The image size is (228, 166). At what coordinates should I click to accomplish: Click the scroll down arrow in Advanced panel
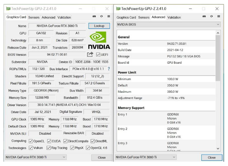coord(218,149)
